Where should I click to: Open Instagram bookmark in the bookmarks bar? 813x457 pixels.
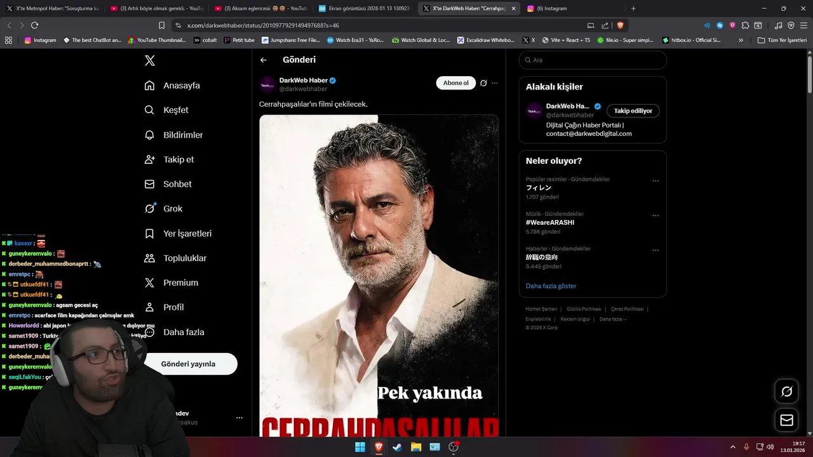(40, 40)
